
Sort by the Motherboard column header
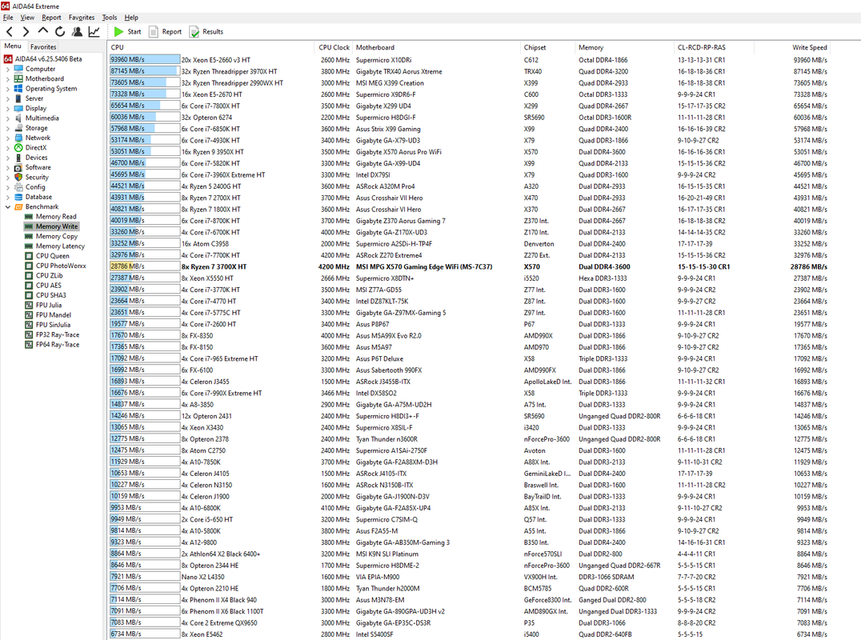click(437, 48)
